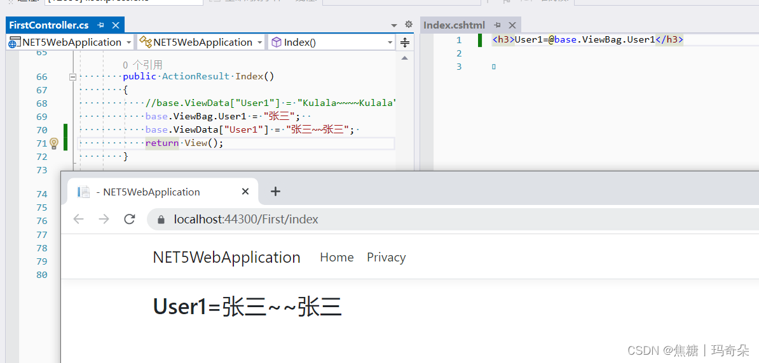This screenshot has width=759, height=363.
Task: Click the '0 个引用' CodeLens reference text
Action: click(x=142, y=65)
